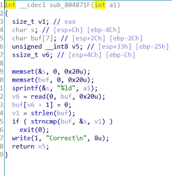This screenshot has width=172, height=176.
Task: Click the [ebp-4Ch] stack offset comment
Action: click(104, 30)
